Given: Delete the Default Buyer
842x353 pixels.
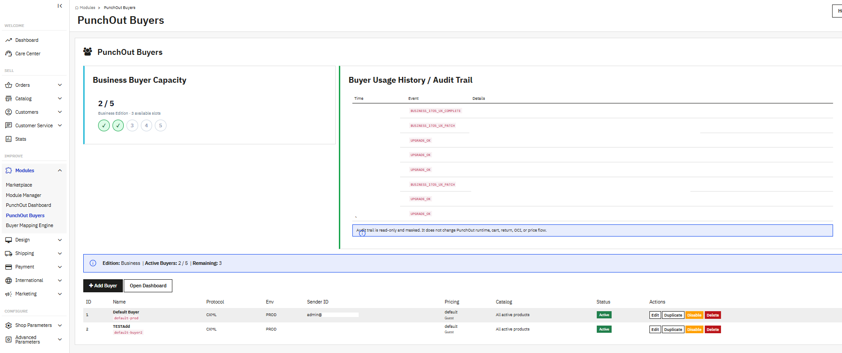Looking at the screenshot, I should click(x=713, y=315).
